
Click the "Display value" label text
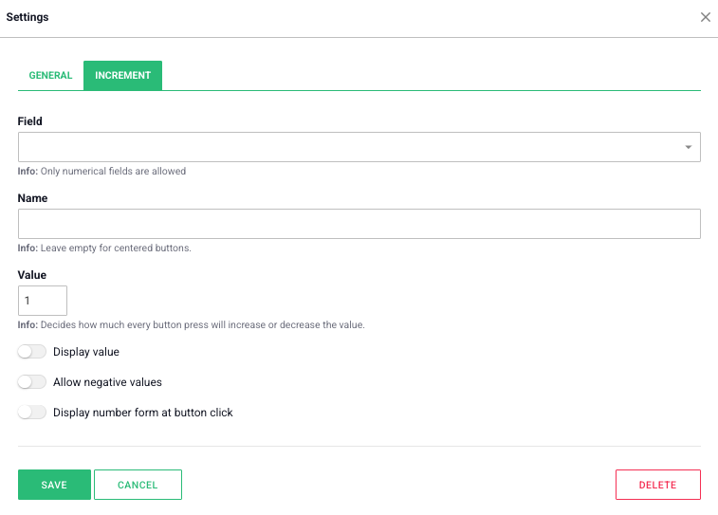86,352
